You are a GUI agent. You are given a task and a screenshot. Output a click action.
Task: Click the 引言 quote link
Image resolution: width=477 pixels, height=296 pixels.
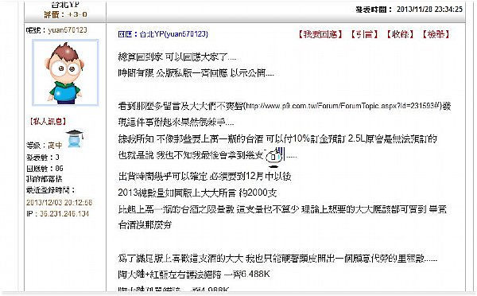click(x=364, y=34)
